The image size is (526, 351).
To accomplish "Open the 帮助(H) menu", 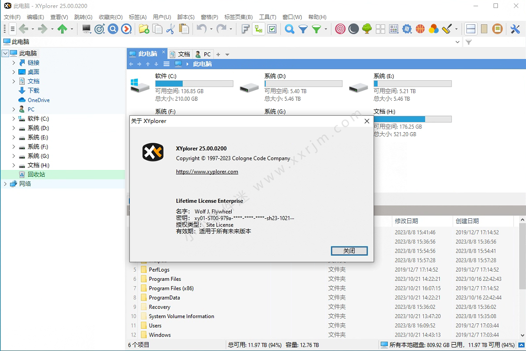I will [317, 17].
